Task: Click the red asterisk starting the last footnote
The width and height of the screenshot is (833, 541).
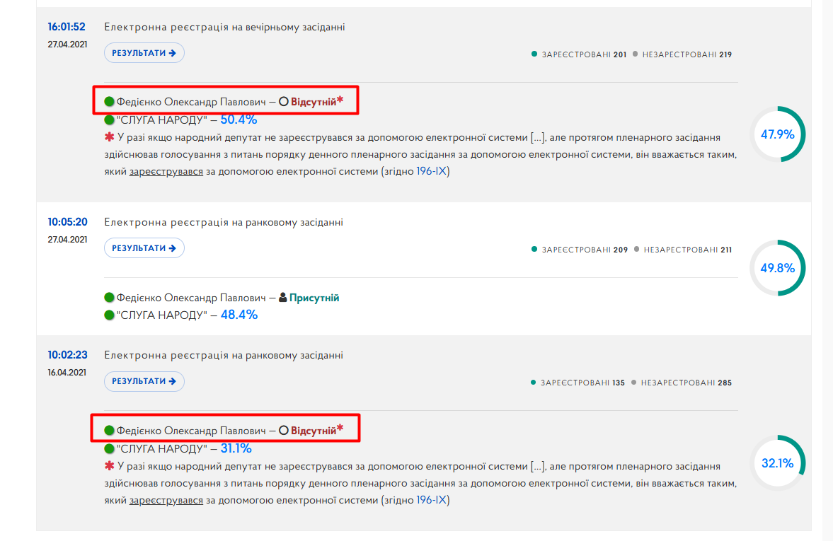Action: point(110,465)
